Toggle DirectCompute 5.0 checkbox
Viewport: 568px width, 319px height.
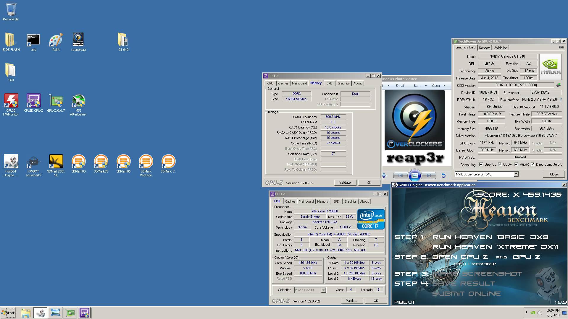[532, 165]
